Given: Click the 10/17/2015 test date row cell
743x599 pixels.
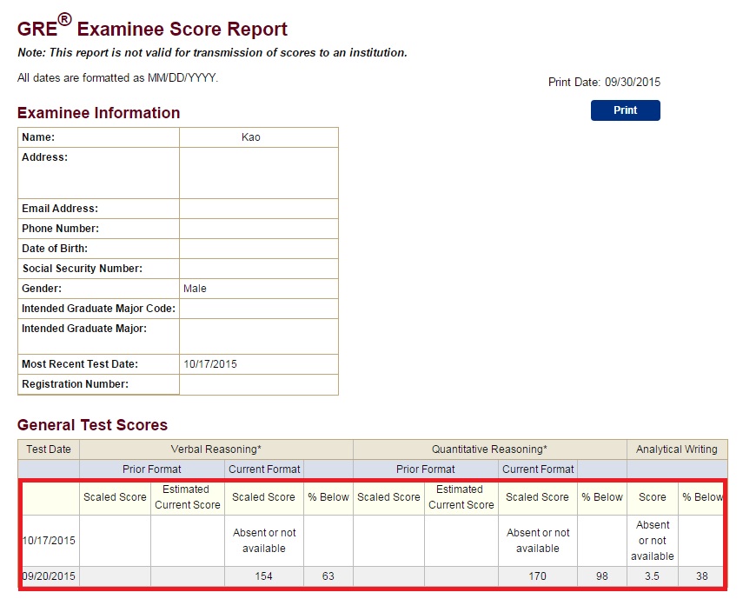Looking at the screenshot, I should [x=50, y=541].
